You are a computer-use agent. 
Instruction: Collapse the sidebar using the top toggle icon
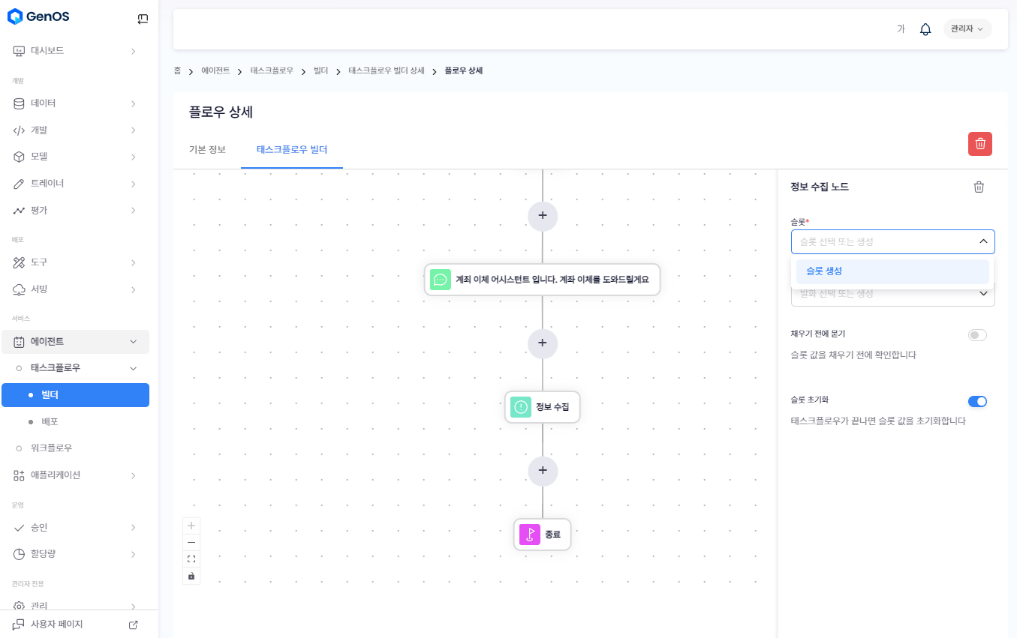click(x=143, y=19)
